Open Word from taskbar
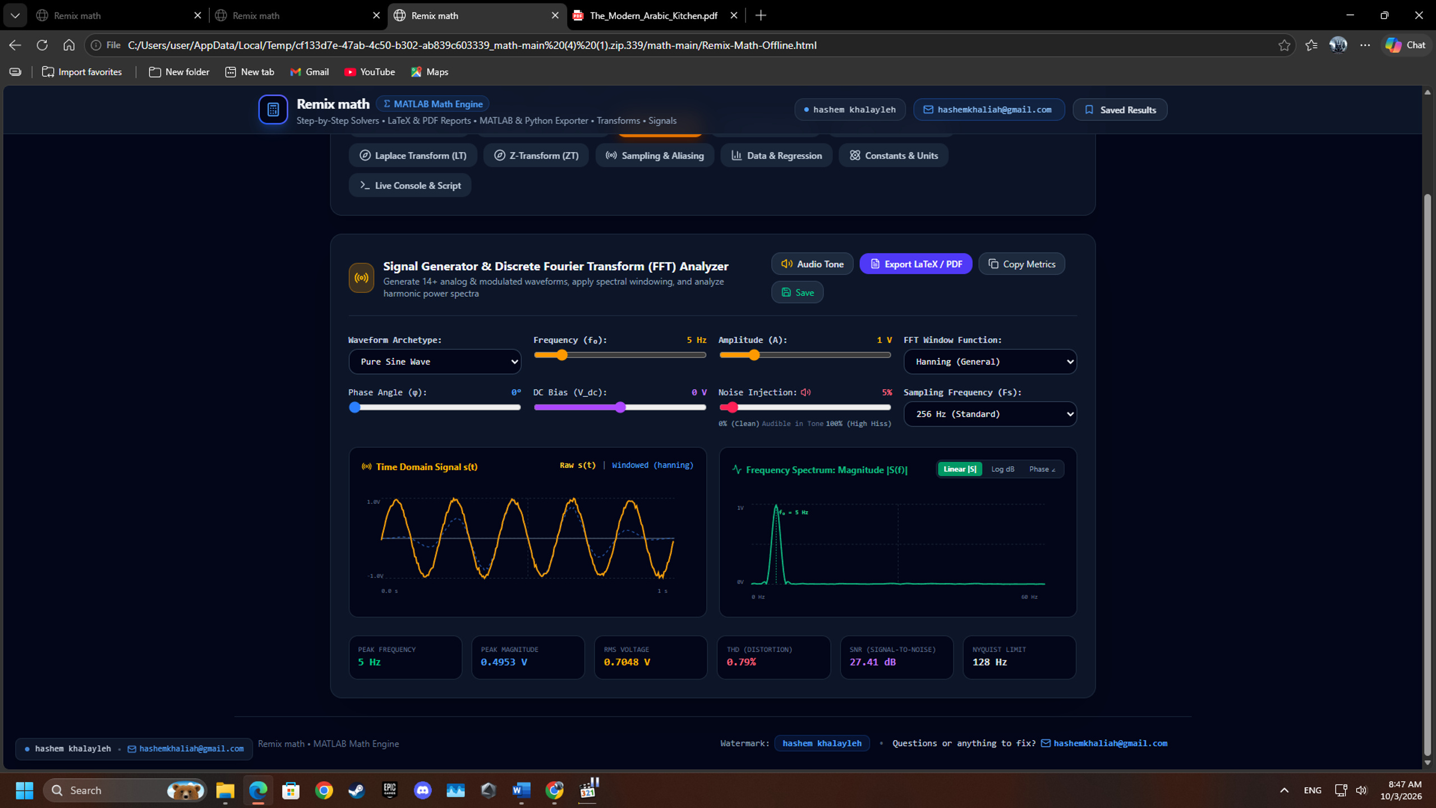1436x808 pixels. [x=521, y=790]
